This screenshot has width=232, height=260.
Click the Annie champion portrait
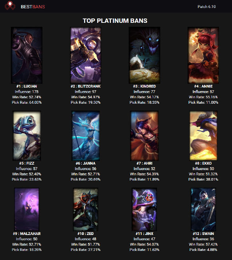(x=203, y=55)
